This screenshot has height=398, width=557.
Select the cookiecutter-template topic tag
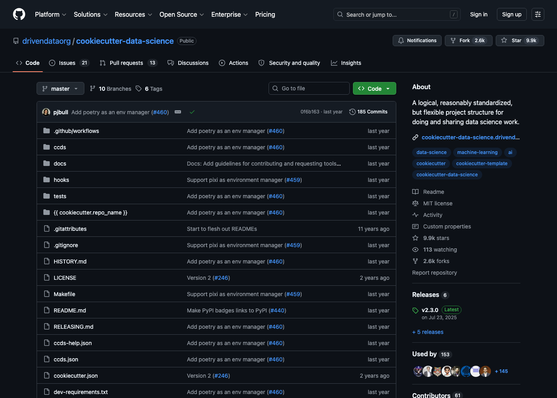click(x=482, y=164)
